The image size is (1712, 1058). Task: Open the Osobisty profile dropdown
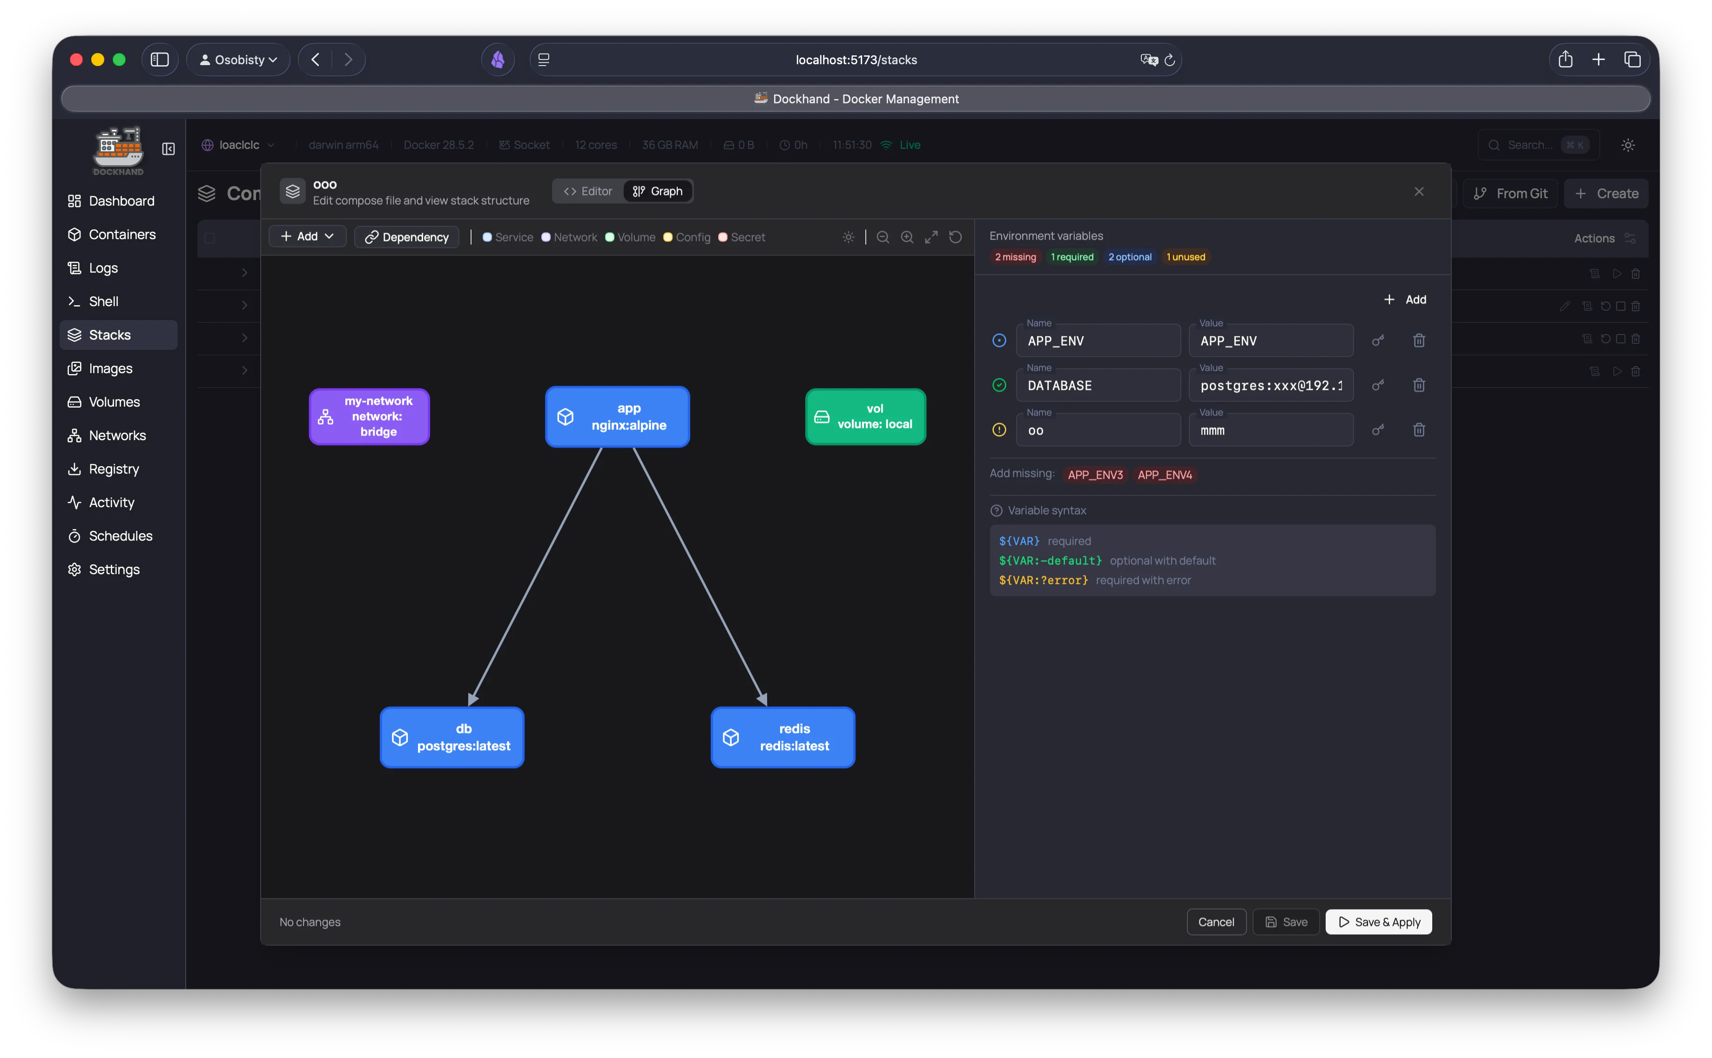(239, 60)
